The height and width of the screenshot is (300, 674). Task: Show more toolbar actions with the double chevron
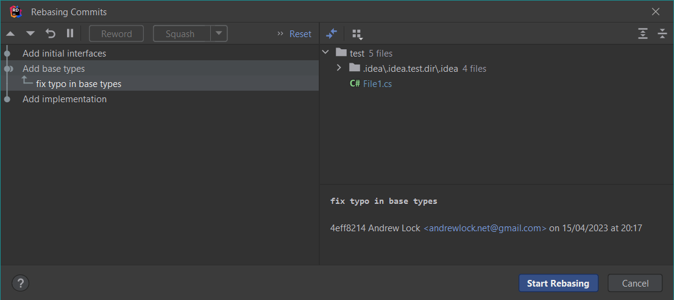pos(280,33)
